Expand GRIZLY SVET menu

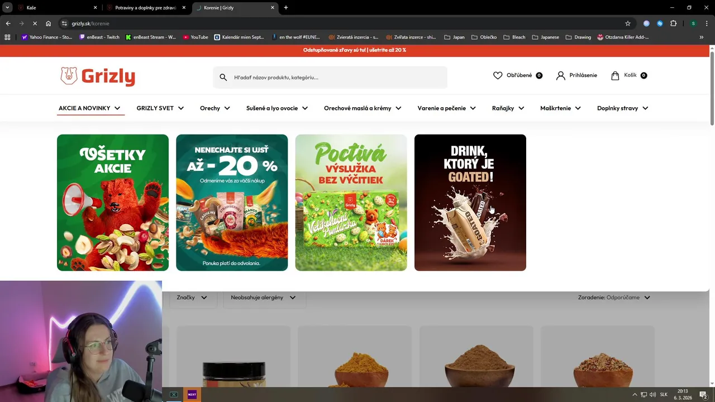click(160, 108)
